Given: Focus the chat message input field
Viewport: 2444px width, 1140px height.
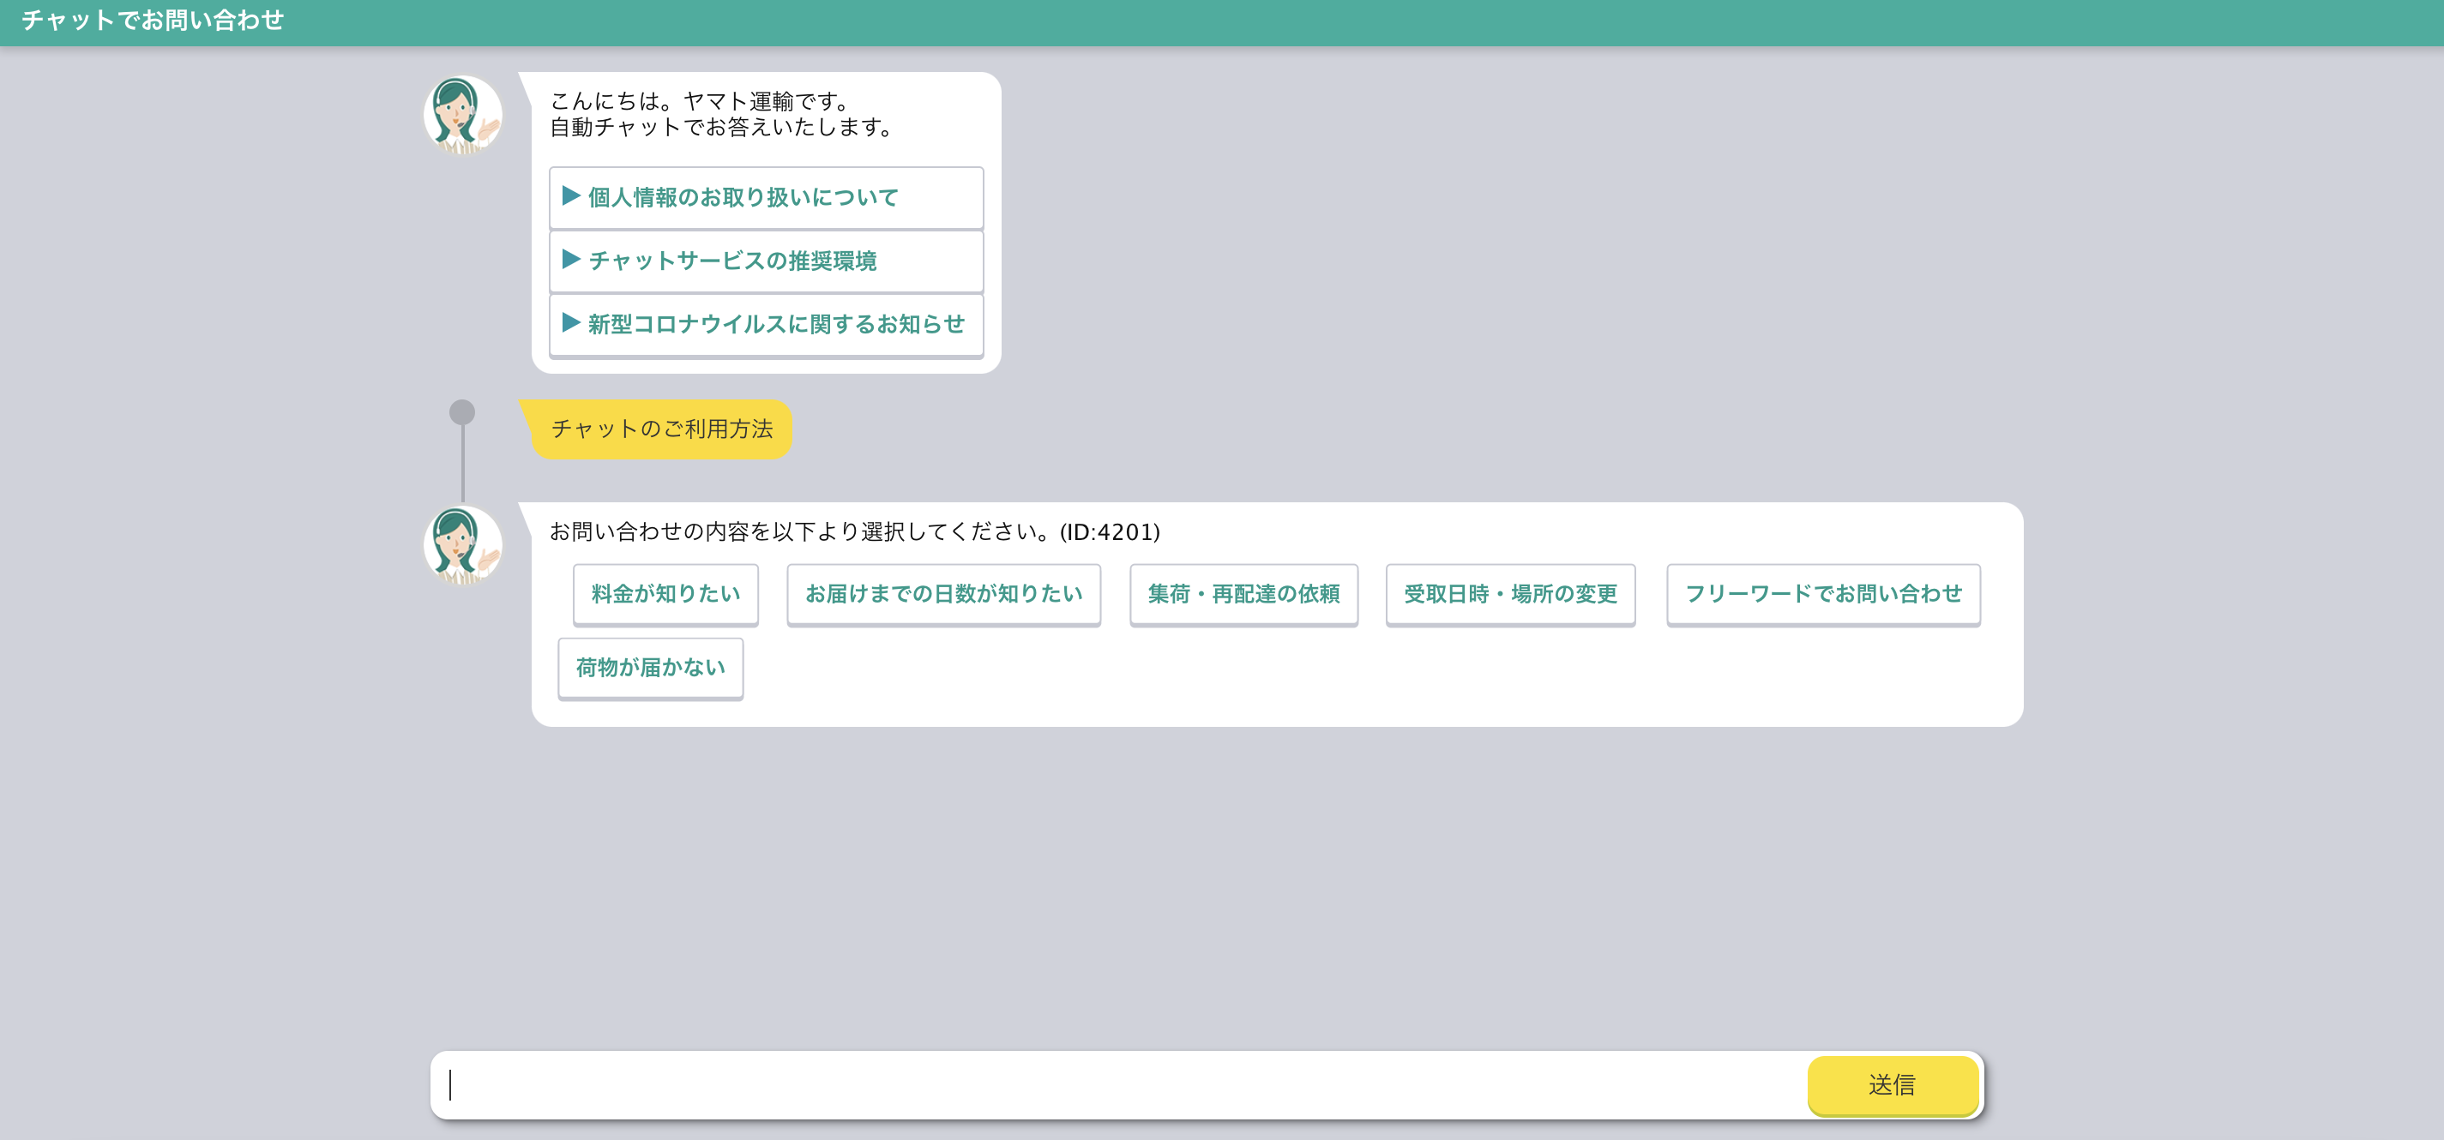Looking at the screenshot, I should tap(1120, 1084).
